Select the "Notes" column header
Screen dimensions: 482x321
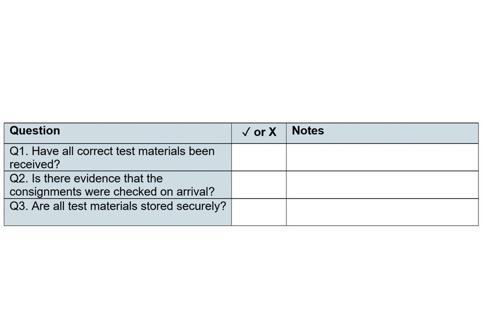pyautogui.click(x=308, y=131)
